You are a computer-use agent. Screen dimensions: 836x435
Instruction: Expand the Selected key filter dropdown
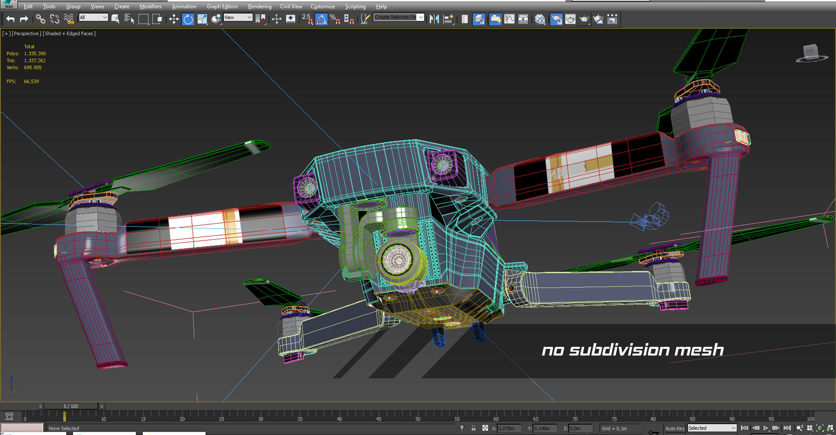click(x=712, y=428)
